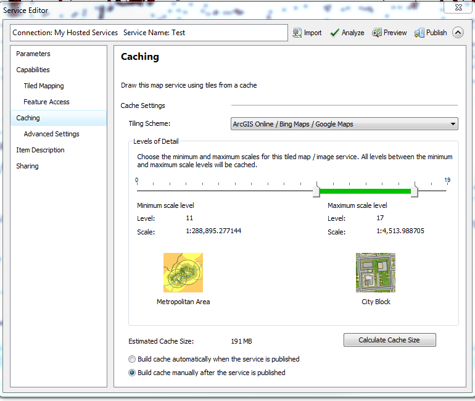Click the Metropolitan Area caption
Image resolution: width=475 pixels, height=401 pixels.
click(183, 302)
